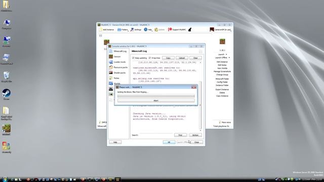
Task: Click the Windows Start orb
Action: [5, 179]
